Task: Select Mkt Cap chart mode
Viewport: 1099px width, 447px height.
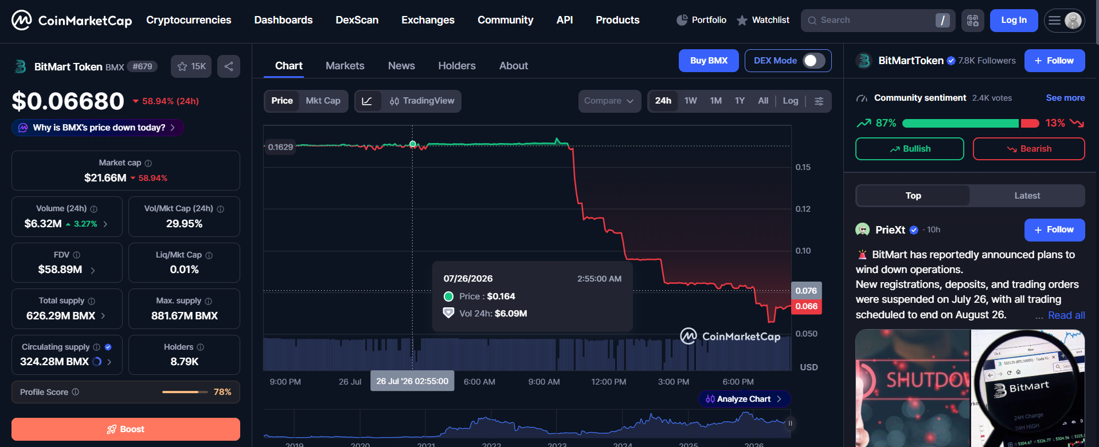Action: (x=323, y=101)
